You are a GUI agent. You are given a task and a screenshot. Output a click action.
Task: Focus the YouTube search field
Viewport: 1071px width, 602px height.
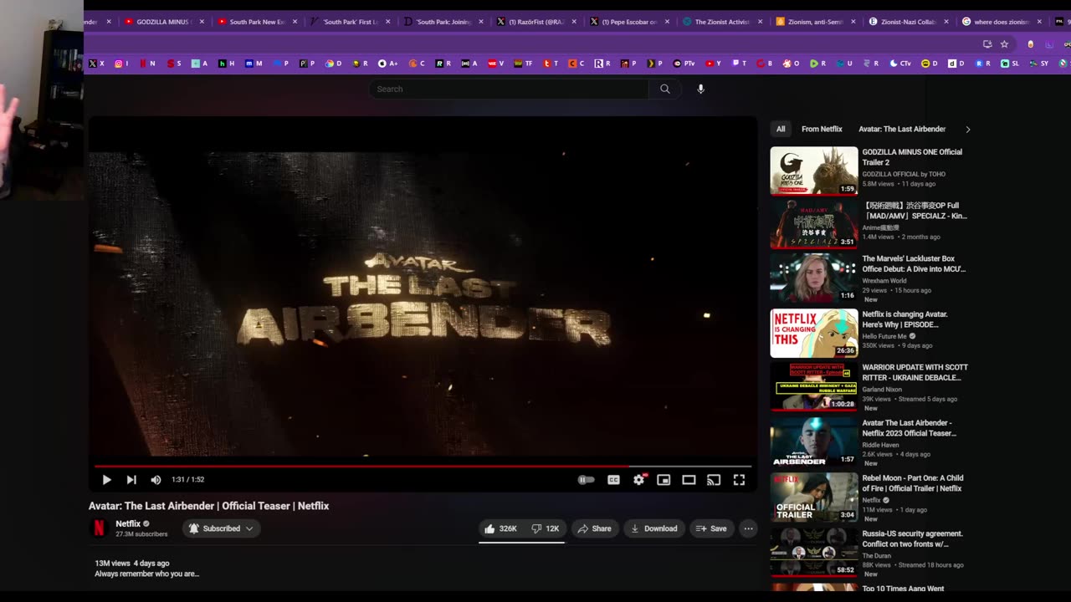click(509, 89)
